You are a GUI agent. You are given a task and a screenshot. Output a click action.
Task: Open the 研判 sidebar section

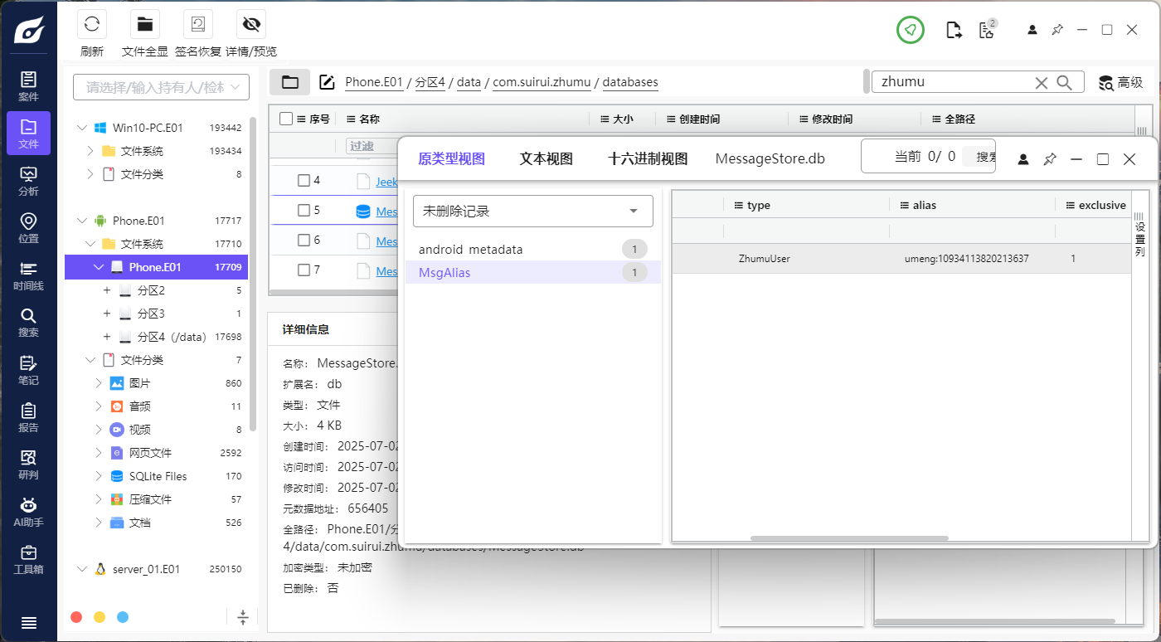pyautogui.click(x=28, y=464)
